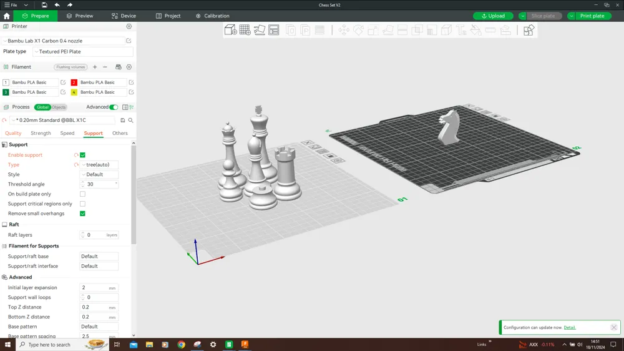
Task: Click the Text shape tool icon
Action: (x=461, y=30)
